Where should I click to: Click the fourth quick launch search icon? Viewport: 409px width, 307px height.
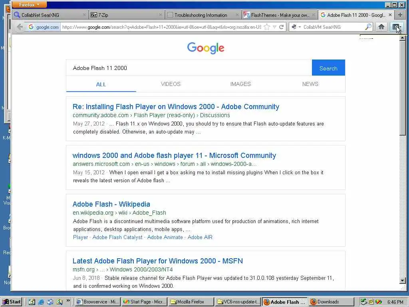click(59, 302)
